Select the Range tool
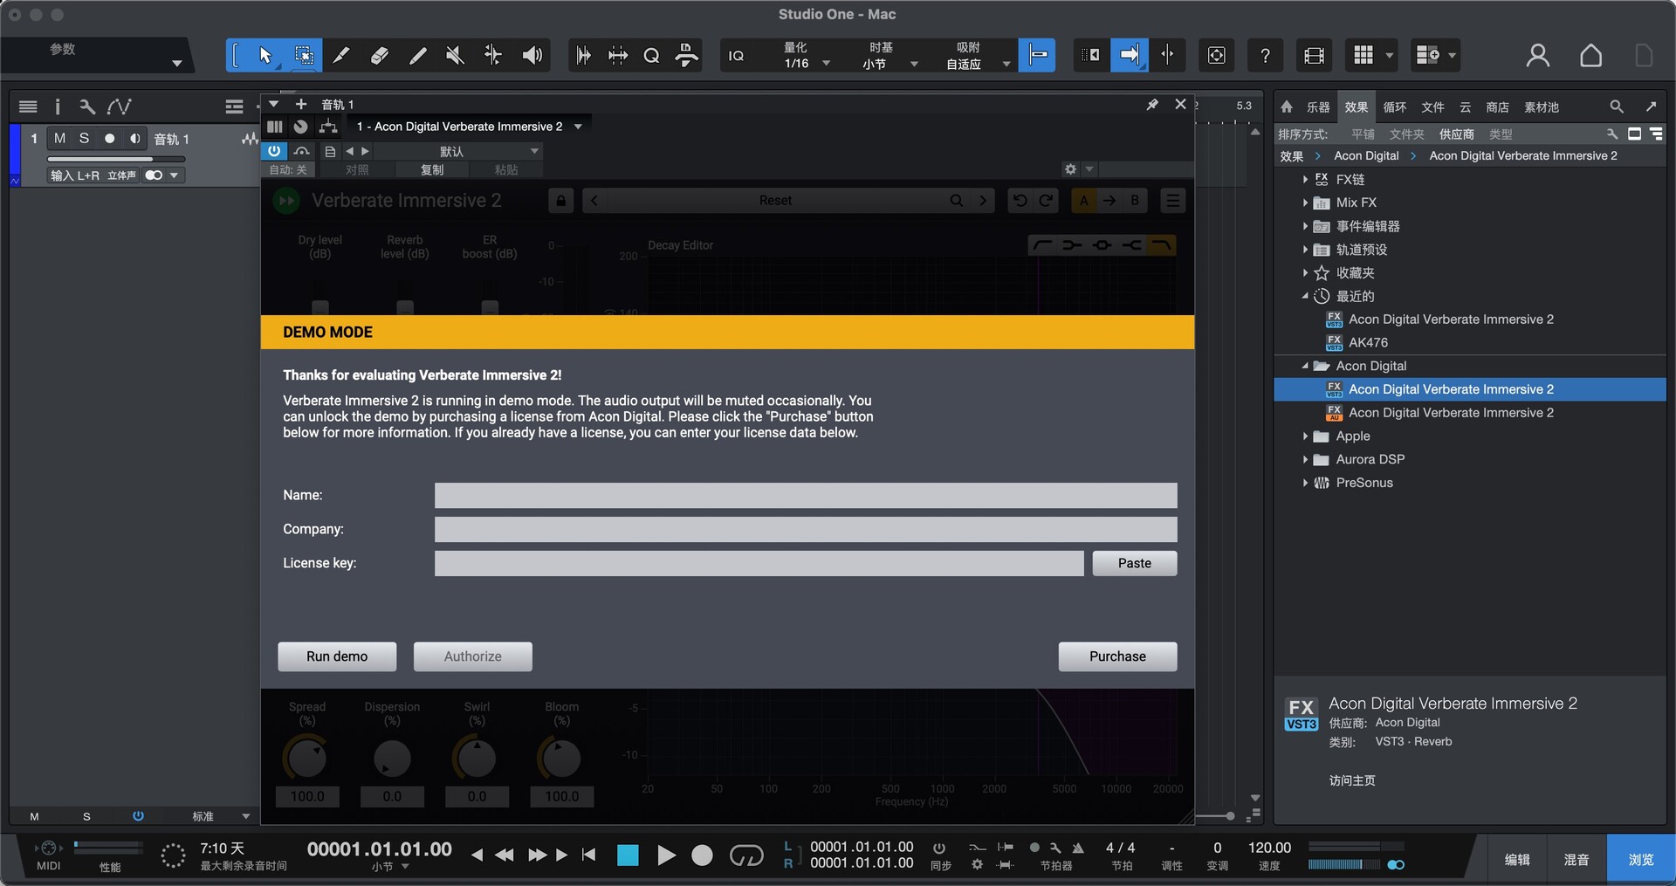The width and height of the screenshot is (1676, 886). click(x=304, y=56)
